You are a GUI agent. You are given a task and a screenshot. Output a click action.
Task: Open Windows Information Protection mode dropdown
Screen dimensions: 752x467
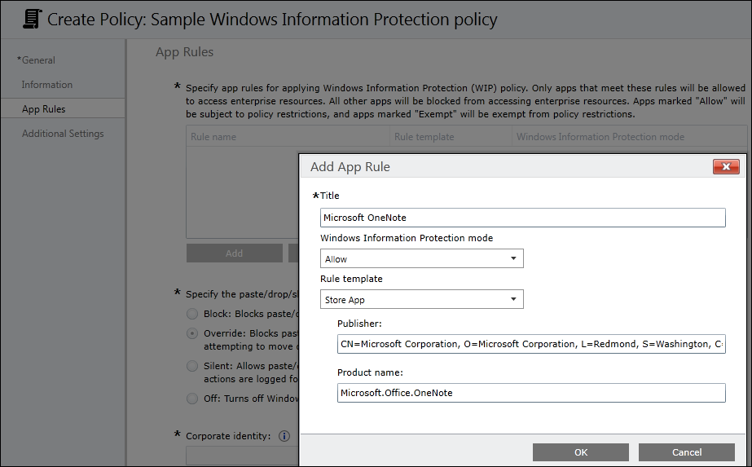pyautogui.click(x=422, y=259)
